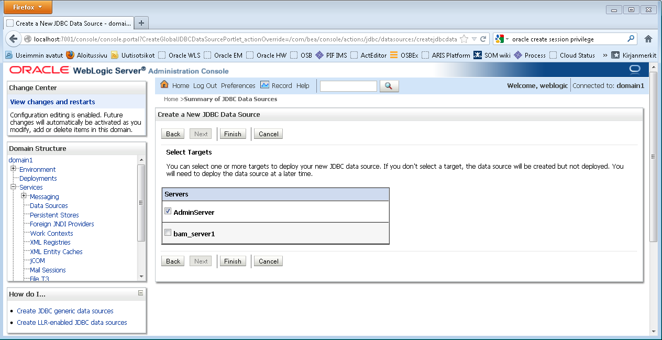
Task: Click the reload page icon
Action: coord(483,39)
